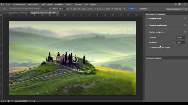The height and width of the screenshot is (105, 188).
Task: Enable Симметричное искажение checkbox
Action: 150,47
